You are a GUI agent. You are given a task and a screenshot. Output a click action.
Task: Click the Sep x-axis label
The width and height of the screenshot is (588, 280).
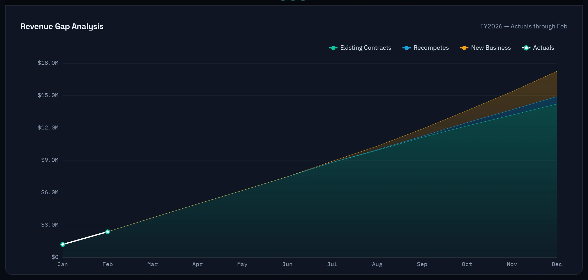[x=422, y=264]
